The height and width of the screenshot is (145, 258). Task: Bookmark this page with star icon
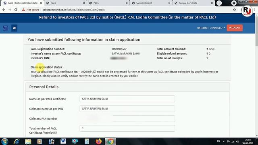click(x=235, y=10)
